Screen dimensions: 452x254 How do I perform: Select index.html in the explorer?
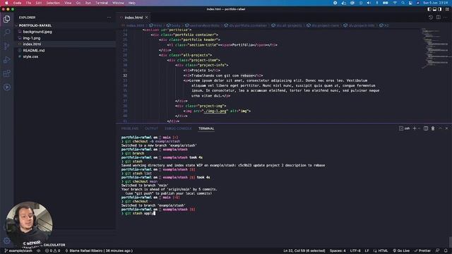[x=32, y=44]
